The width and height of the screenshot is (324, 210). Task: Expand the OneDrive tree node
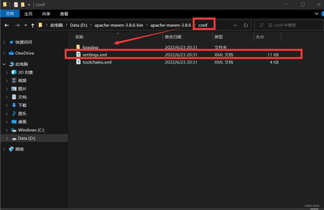tap(4, 53)
